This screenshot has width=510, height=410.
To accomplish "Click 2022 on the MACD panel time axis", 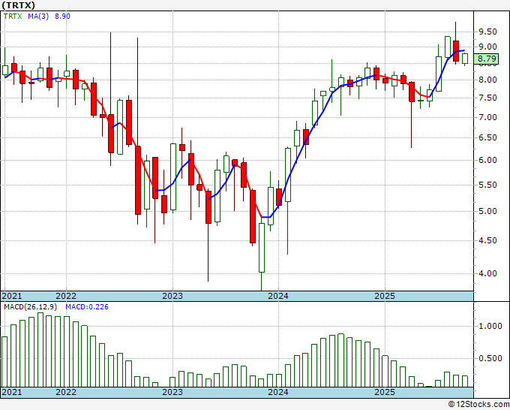I will click(66, 392).
